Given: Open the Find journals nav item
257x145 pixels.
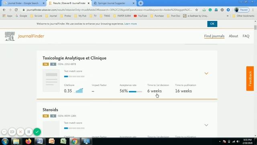Looking at the screenshot, I should [214, 36].
